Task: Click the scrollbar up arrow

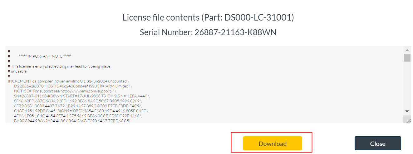Action: coord(407,50)
